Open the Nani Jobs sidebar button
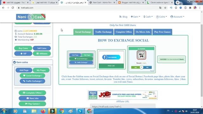 click(32, 98)
